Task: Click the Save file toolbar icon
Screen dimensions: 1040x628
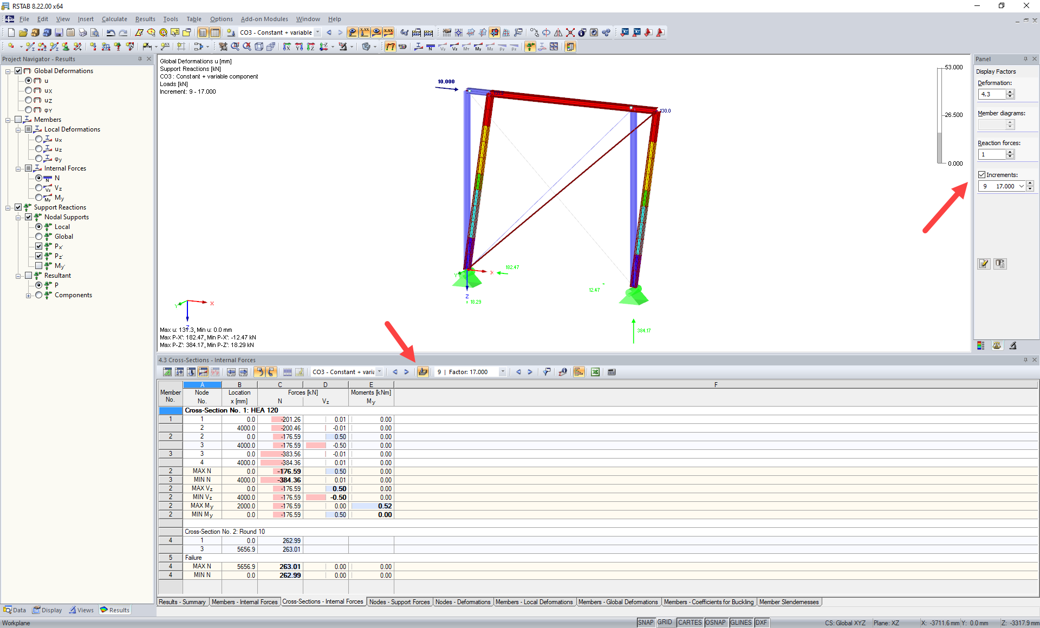Action: coord(58,32)
